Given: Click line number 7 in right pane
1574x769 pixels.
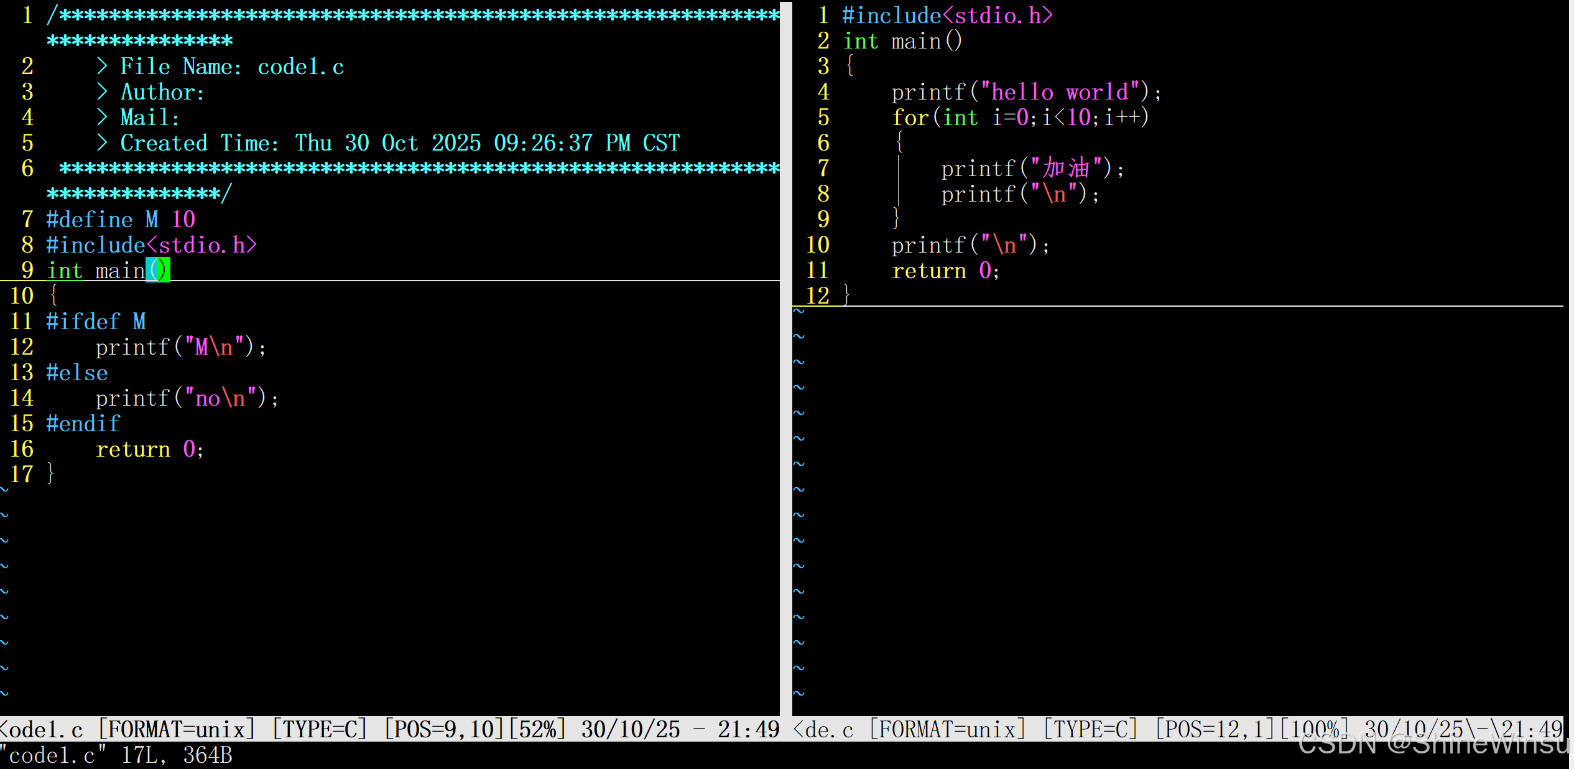Looking at the screenshot, I should [x=823, y=169].
